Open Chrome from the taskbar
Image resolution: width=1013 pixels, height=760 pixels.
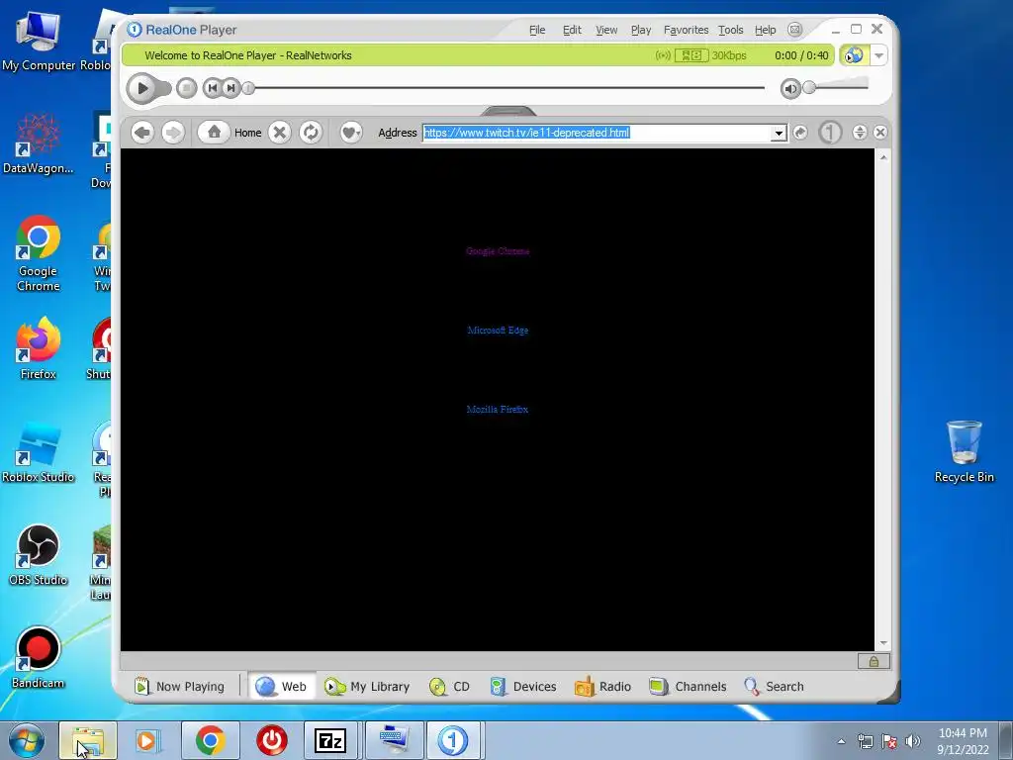coord(210,740)
